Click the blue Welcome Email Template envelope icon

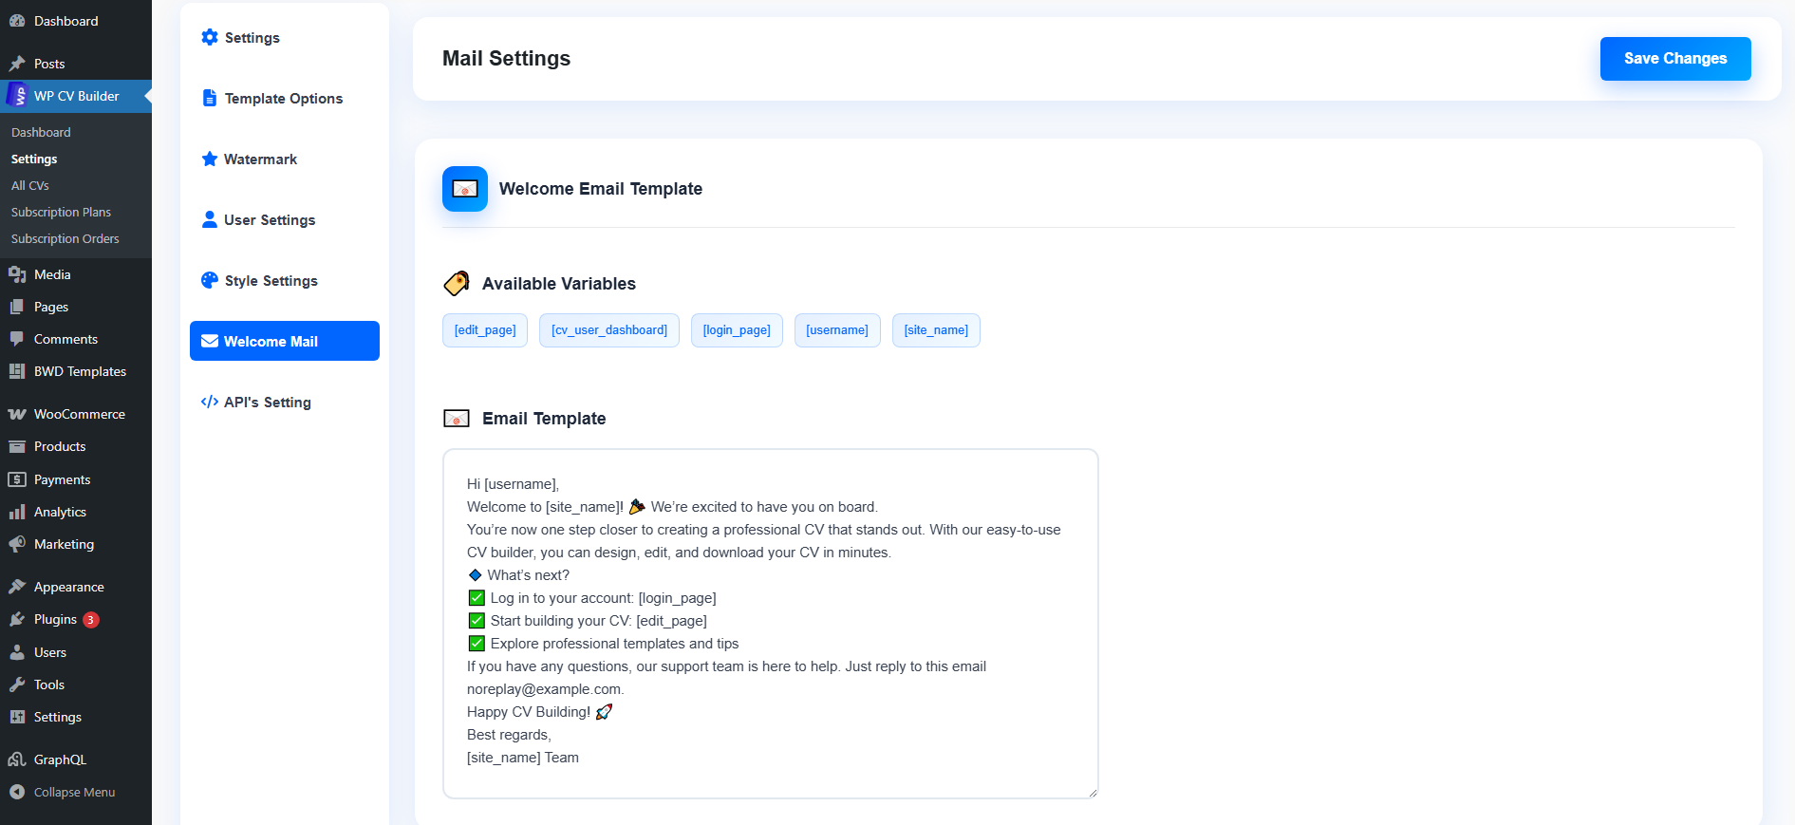(465, 189)
